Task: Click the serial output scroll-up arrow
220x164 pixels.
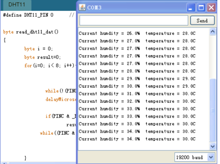Action: tap(213, 32)
